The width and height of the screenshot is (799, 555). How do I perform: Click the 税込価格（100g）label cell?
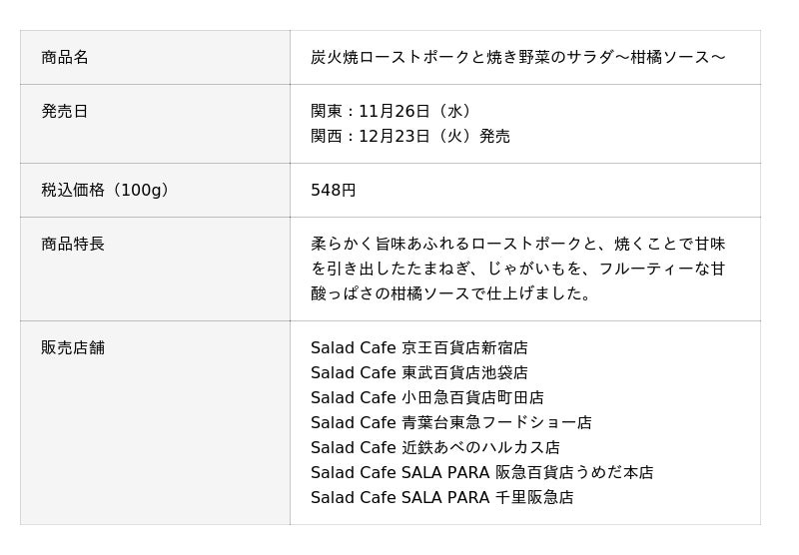(x=105, y=190)
